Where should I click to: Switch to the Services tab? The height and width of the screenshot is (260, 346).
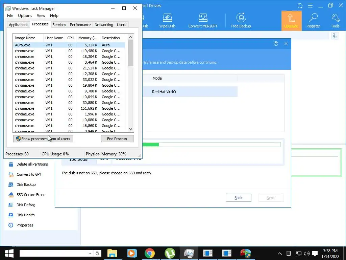click(x=59, y=25)
